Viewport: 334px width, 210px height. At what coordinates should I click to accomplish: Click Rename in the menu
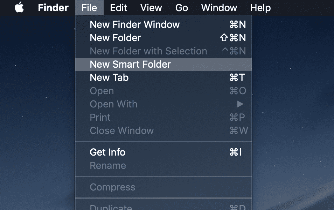coord(108,165)
